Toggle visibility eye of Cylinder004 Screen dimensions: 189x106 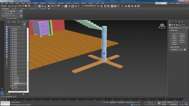11,82
